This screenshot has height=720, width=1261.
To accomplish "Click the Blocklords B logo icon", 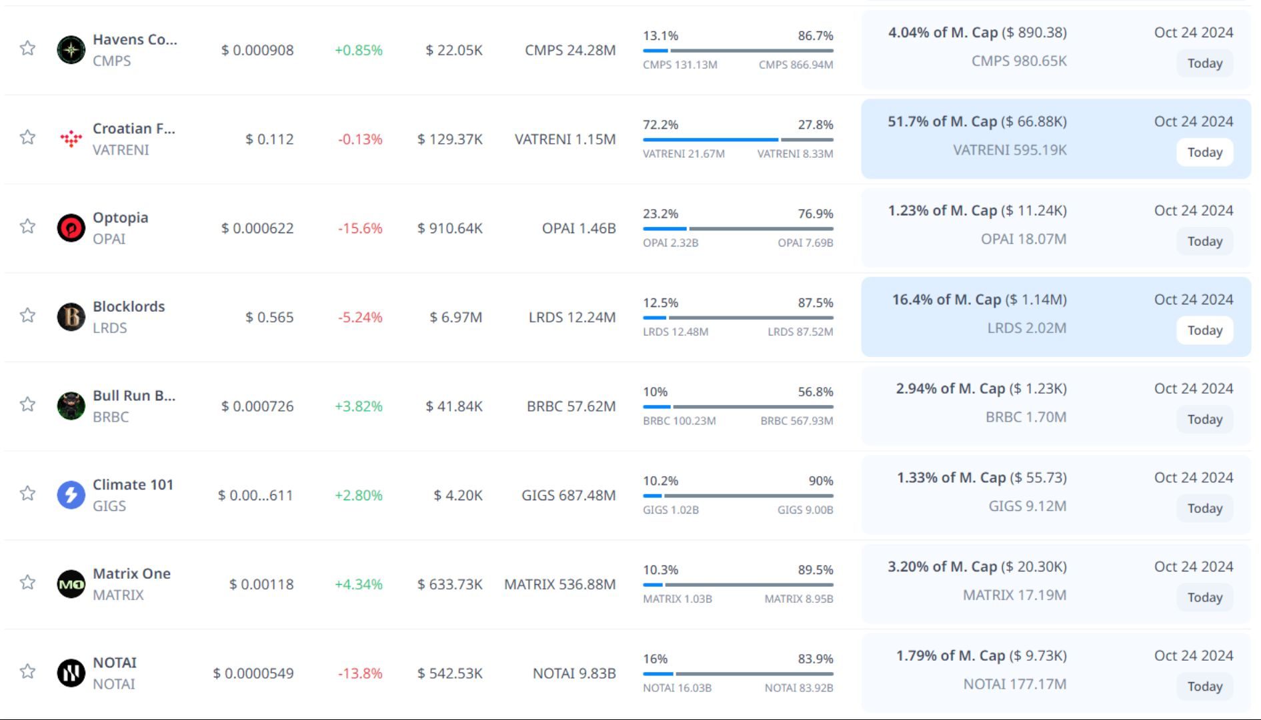I will (71, 317).
